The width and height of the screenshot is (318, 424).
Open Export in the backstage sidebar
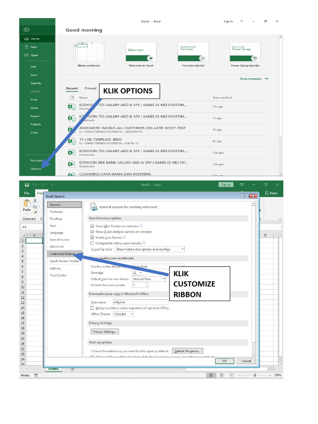pos(35,116)
